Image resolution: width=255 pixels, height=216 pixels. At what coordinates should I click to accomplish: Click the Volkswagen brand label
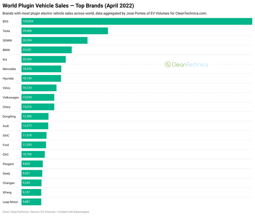[11, 98]
